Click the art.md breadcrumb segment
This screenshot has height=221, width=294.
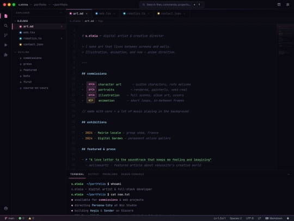89,21
